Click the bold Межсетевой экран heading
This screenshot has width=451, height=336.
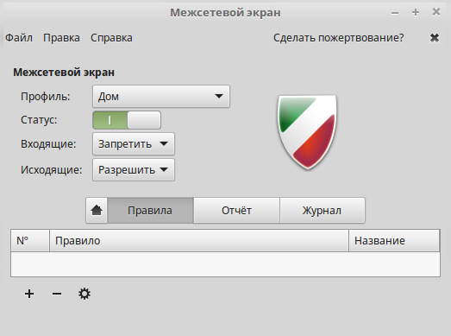64,72
